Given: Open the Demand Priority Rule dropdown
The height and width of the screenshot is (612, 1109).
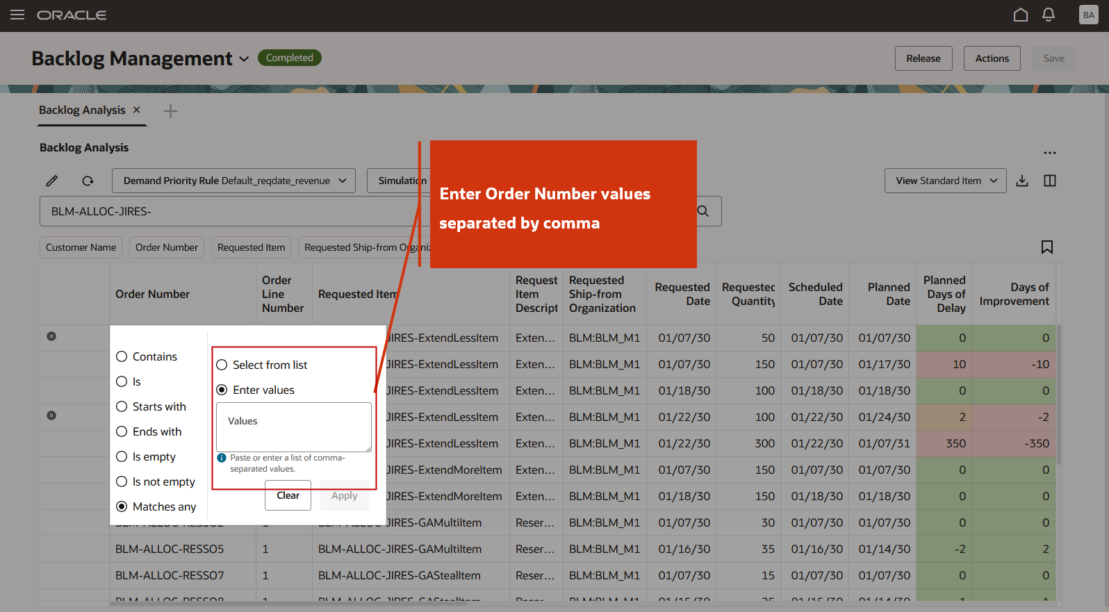Looking at the screenshot, I should [233, 181].
